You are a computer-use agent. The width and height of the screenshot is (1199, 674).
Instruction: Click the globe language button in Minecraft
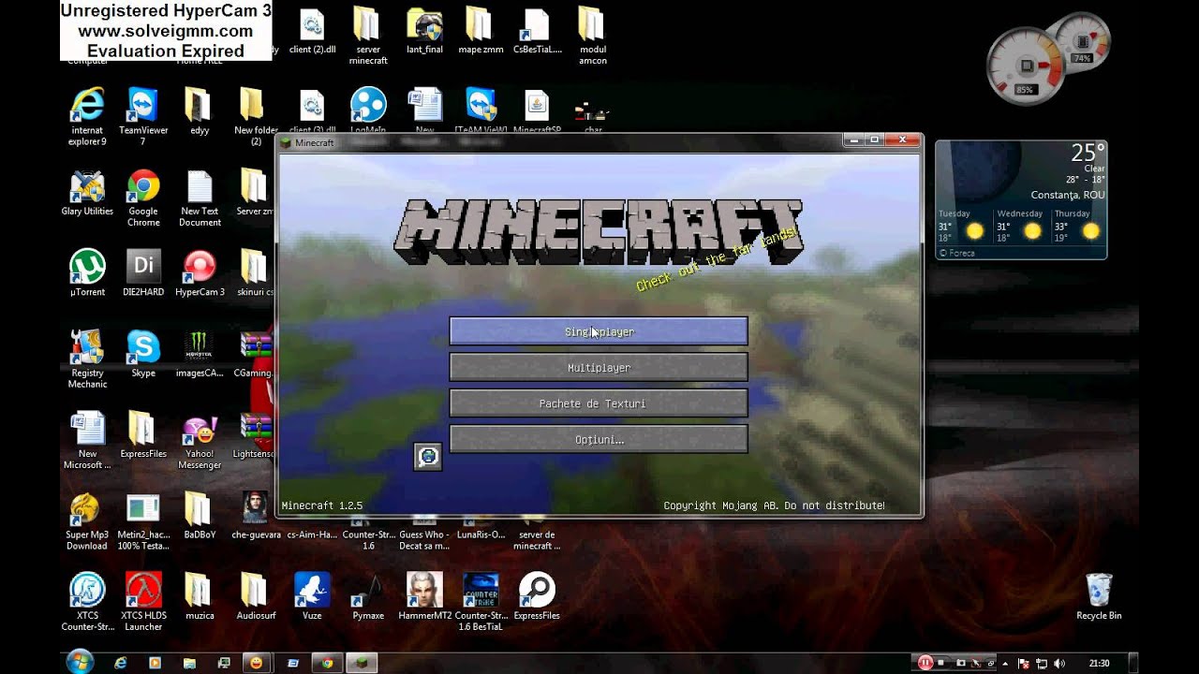428,456
